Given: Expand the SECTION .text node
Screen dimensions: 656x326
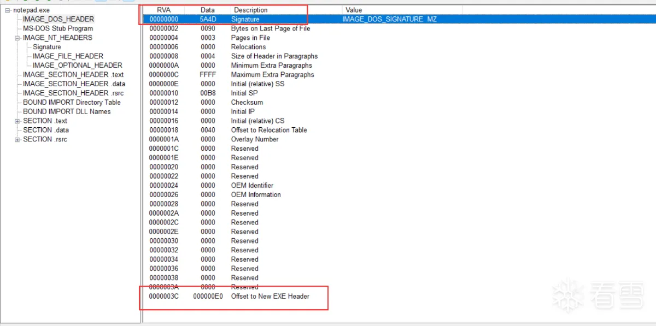Looking at the screenshot, I should pyautogui.click(x=17, y=121).
